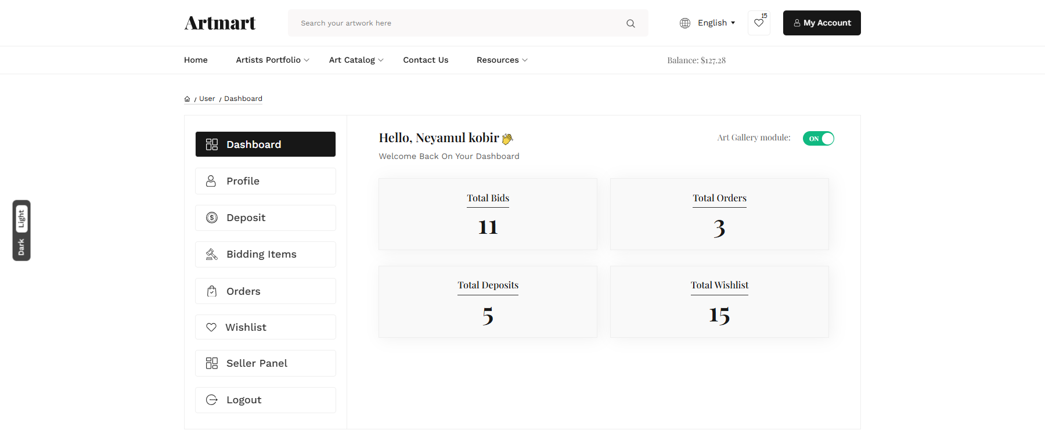This screenshot has width=1045, height=441.
Task: Open the wishlist heart icon in header
Action: [759, 23]
